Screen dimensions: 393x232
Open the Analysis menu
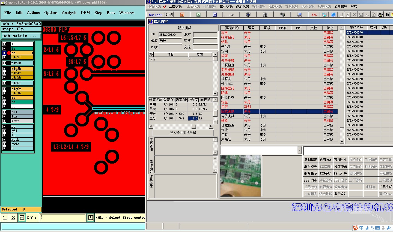pyautogui.click(x=69, y=13)
